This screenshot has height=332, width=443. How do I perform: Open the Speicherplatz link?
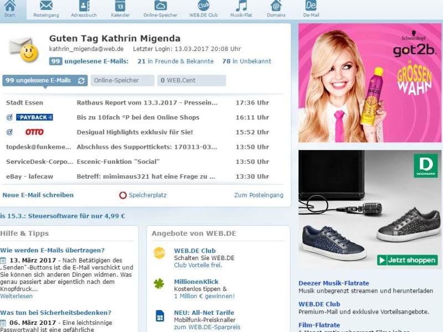click(147, 195)
